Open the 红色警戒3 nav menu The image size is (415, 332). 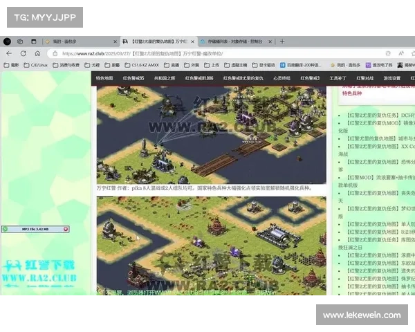[x=310, y=78]
